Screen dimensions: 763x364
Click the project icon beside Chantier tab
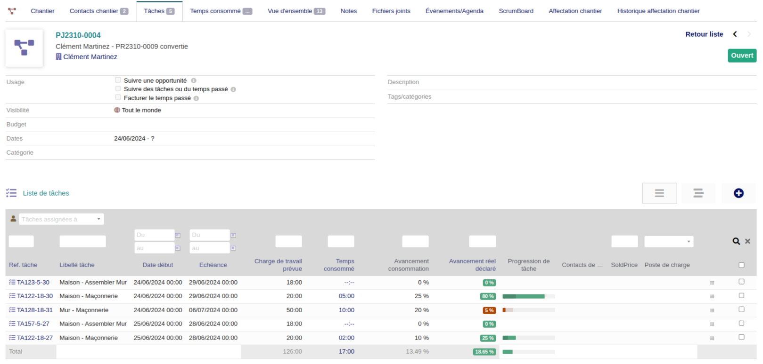12,11
